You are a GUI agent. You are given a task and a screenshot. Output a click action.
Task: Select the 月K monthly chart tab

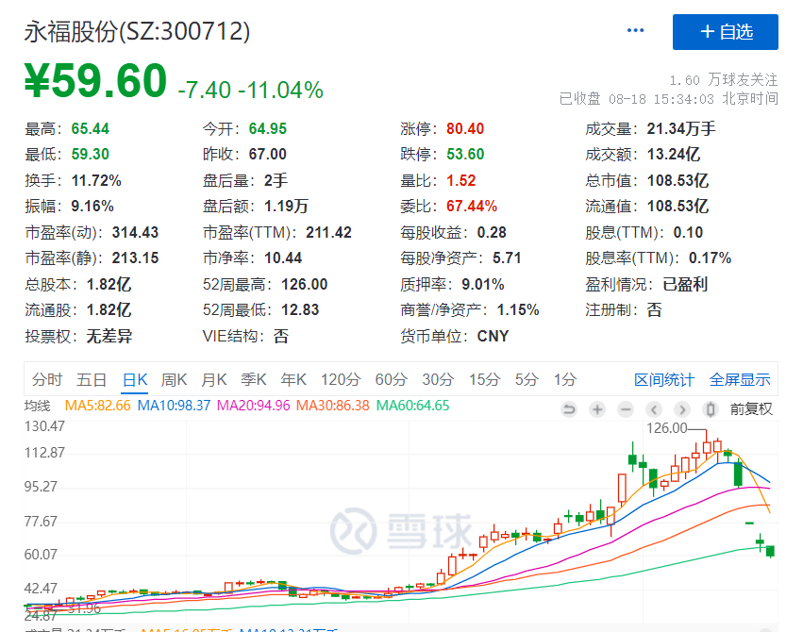(x=213, y=380)
